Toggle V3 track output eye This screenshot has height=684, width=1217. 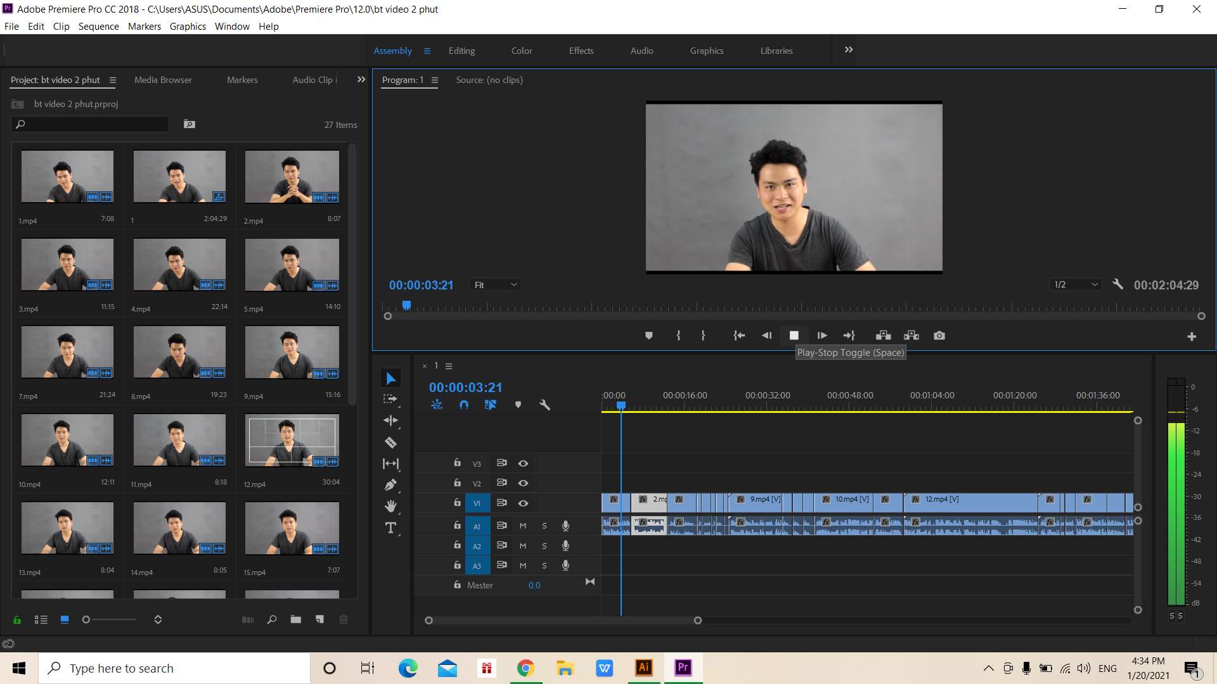coord(523,464)
